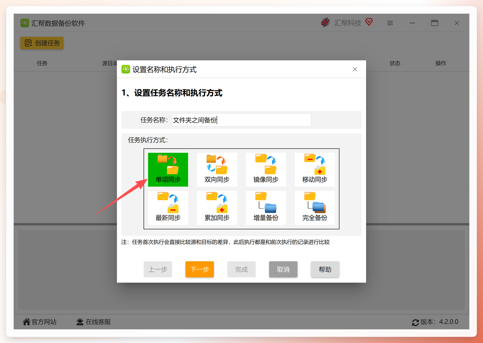Select the 累加同步 sync mode
Image resolution: width=483 pixels, height=343 pixels.
(x=217, y=208)
